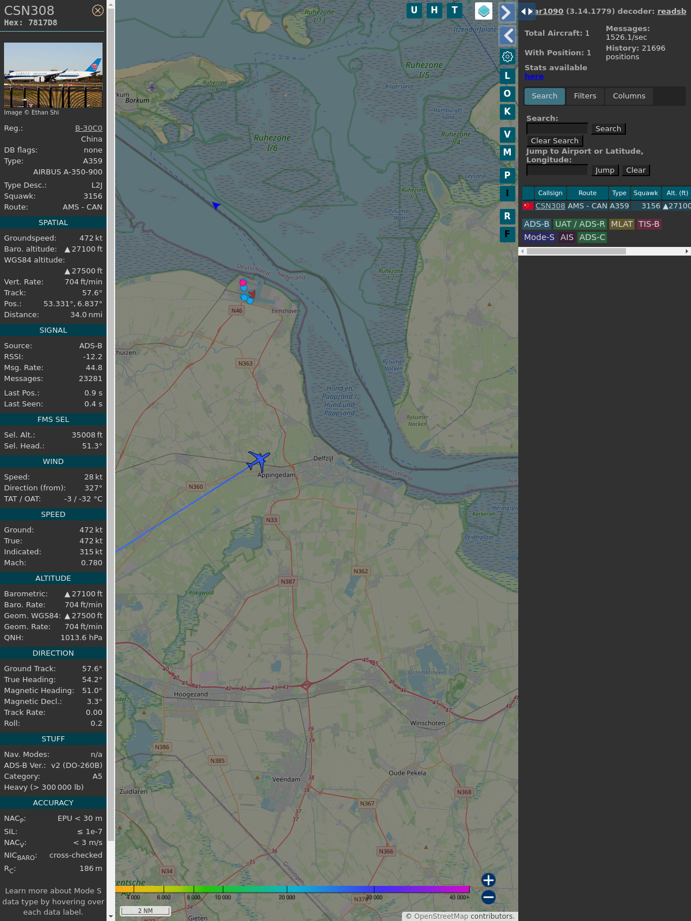
Task: Open the B-30C0 registration link
Action: pyautogui.click(x=89, y=128)
